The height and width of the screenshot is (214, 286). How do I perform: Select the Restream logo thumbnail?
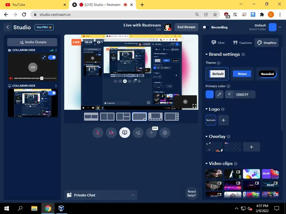coord(211,120)
